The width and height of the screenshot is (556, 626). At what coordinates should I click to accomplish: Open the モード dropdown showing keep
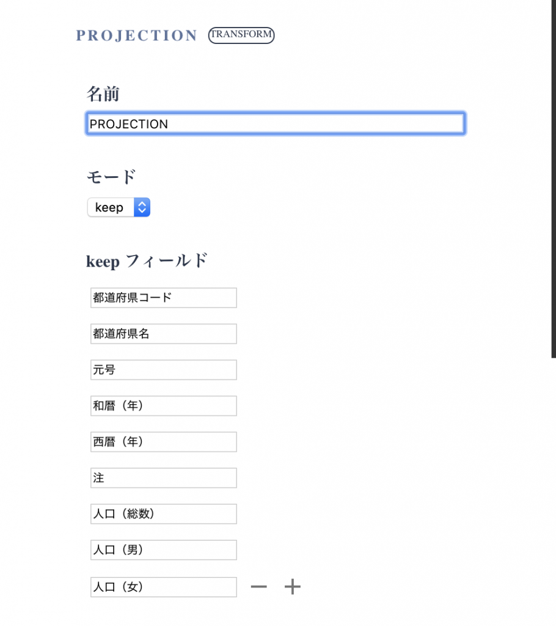(x=119, y=207)
